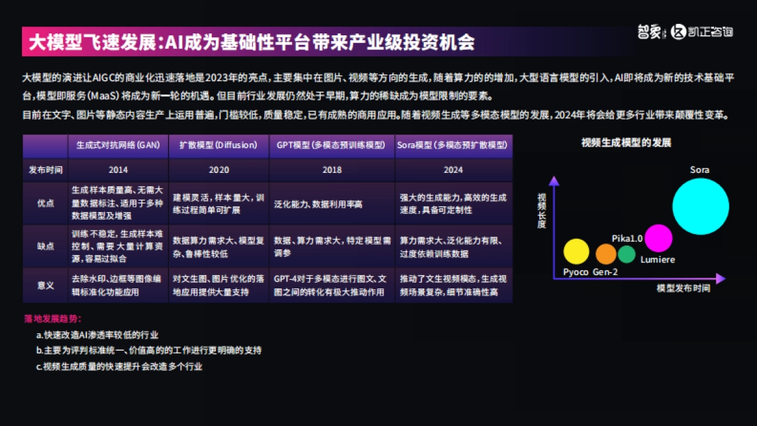Select the magenta Pika1.0 bubble
The width and height of the screenshot is (757, 426).
[660, 237]
